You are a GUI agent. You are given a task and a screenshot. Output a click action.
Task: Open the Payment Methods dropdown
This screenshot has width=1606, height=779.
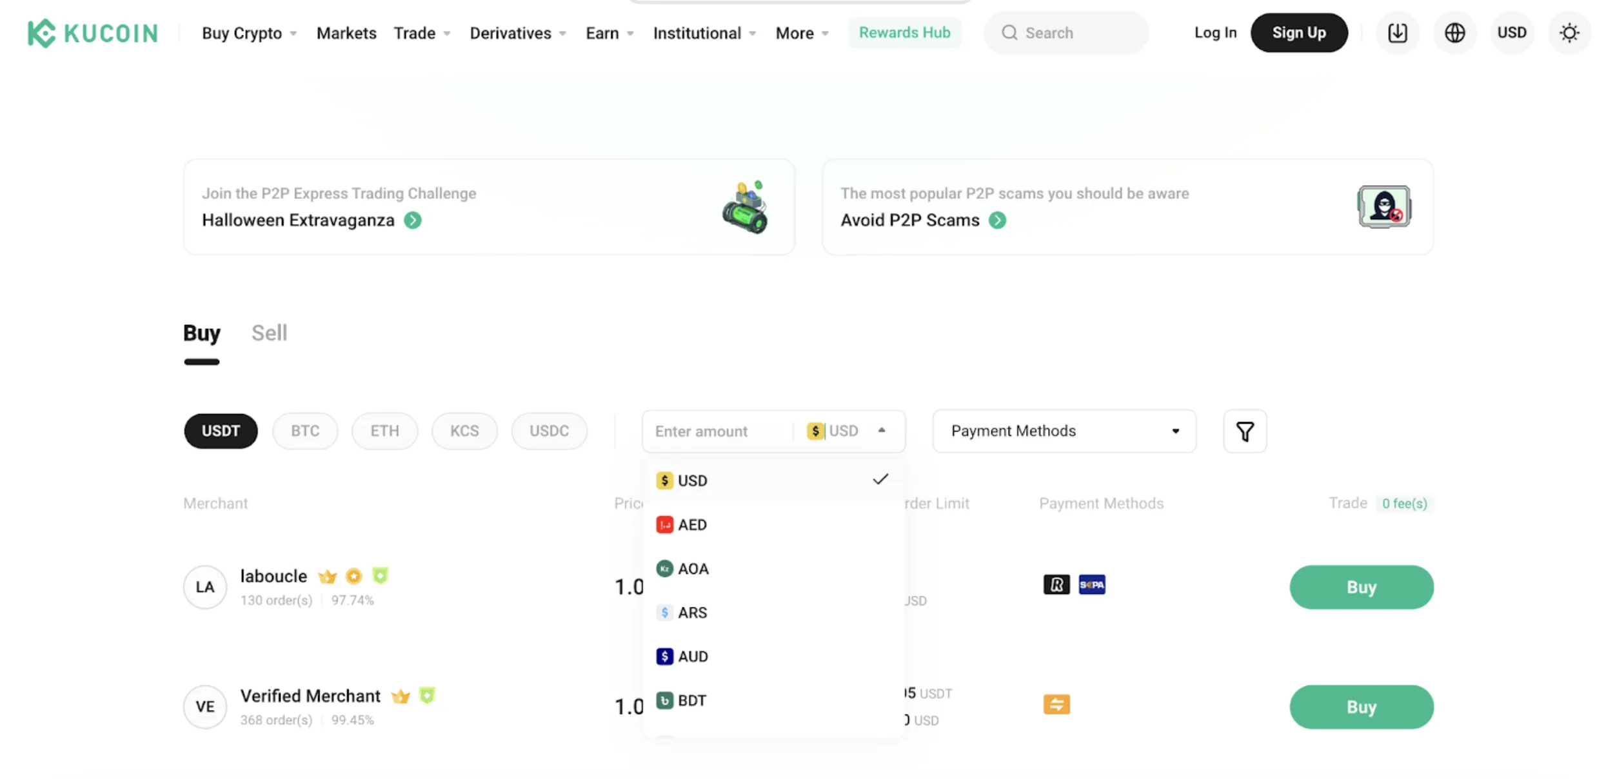point(1064,431)
